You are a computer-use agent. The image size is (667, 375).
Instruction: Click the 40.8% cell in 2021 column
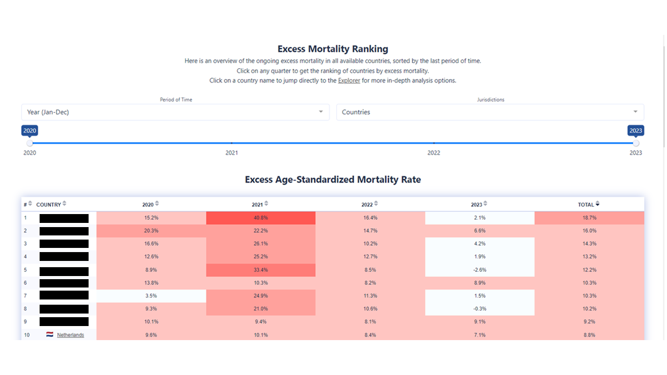point(261,218)
